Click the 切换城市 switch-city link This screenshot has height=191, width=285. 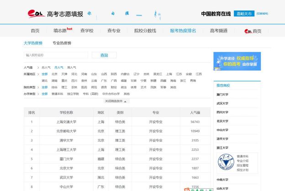[x=262, y=13]
